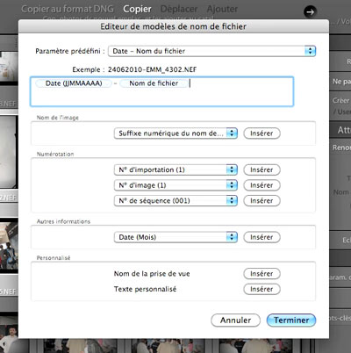351x353 pixels.
Task: Open the N° d'image dropdown
Action: 175,185
